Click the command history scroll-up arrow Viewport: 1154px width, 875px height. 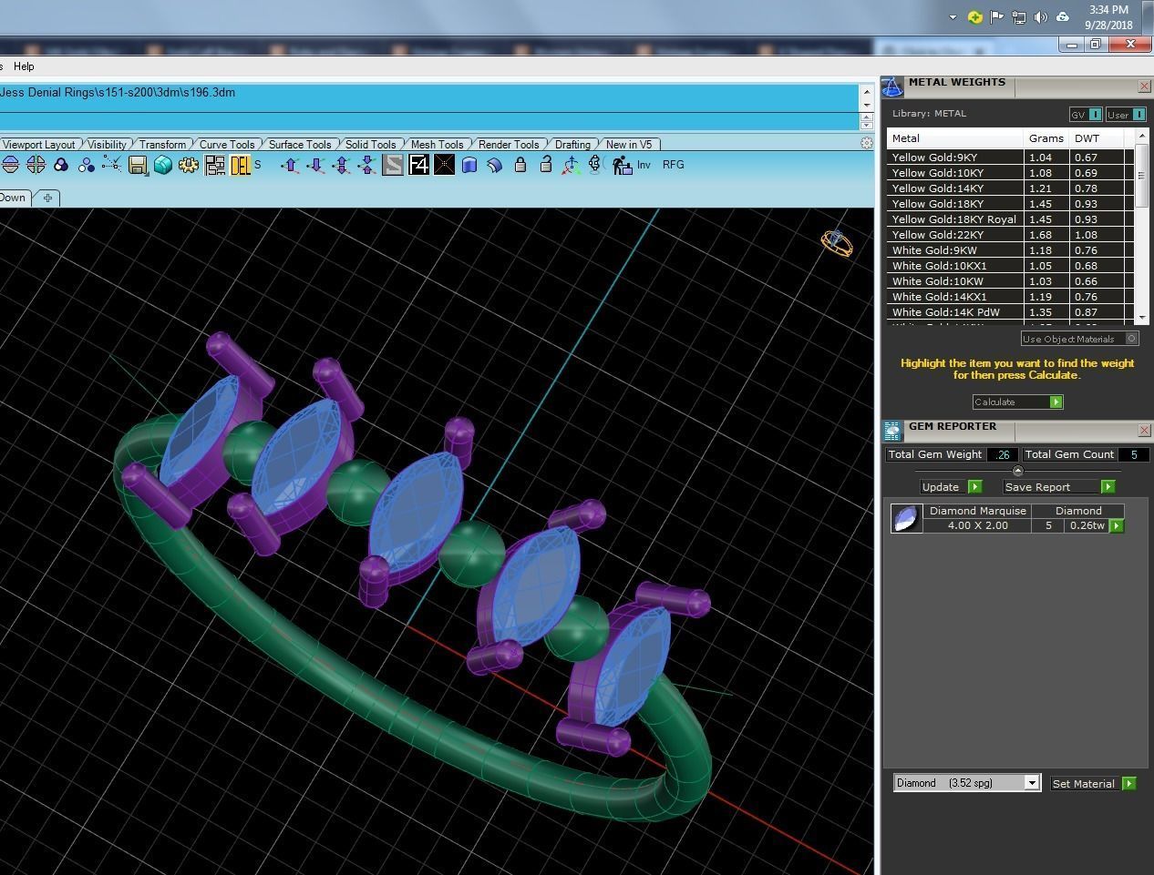[x=867, y=91]
